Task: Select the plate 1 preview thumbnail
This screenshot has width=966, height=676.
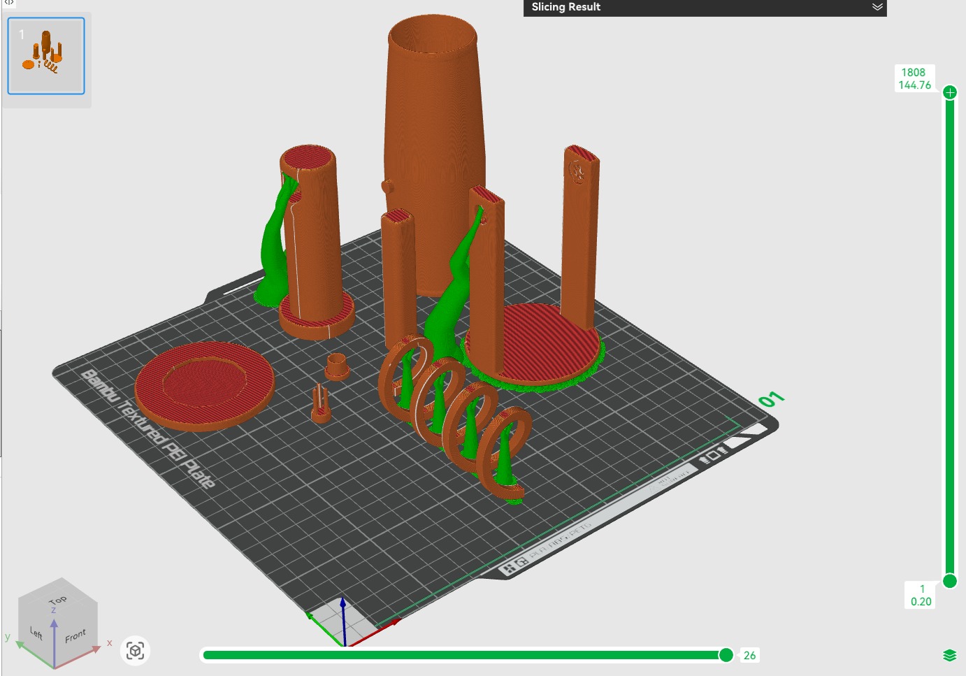Action: tap(45, 56)
